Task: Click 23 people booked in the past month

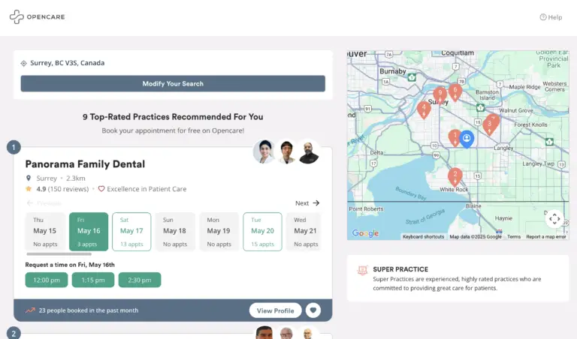Action: click(x=89, y=310)
